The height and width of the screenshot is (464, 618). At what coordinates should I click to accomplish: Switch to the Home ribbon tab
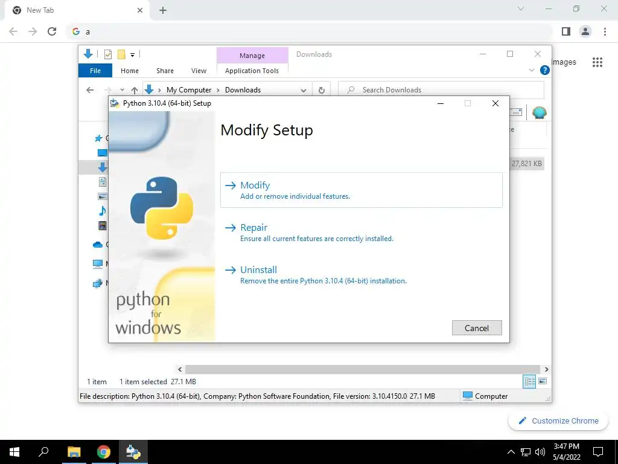(x=130, y=71)
